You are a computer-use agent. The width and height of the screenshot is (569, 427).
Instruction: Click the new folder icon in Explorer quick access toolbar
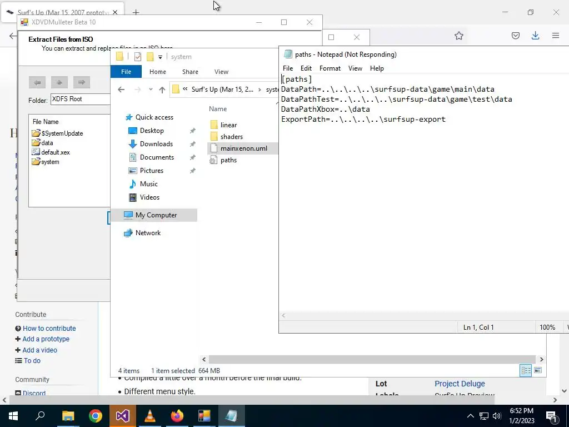[x=150, y=57]
